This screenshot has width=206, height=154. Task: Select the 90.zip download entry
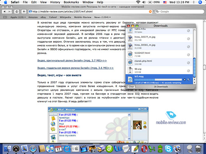point(159,70)
